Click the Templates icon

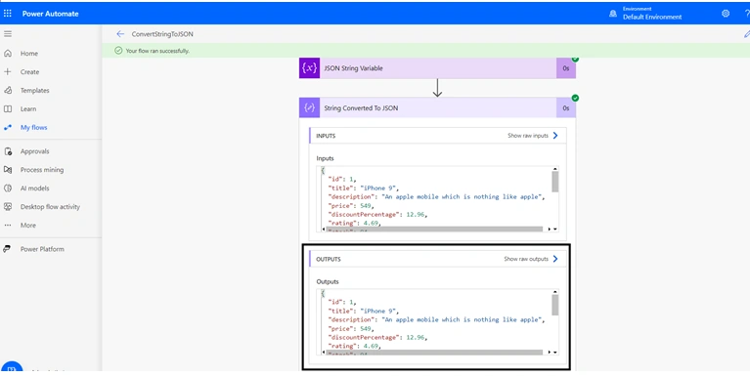click(8, 90)
